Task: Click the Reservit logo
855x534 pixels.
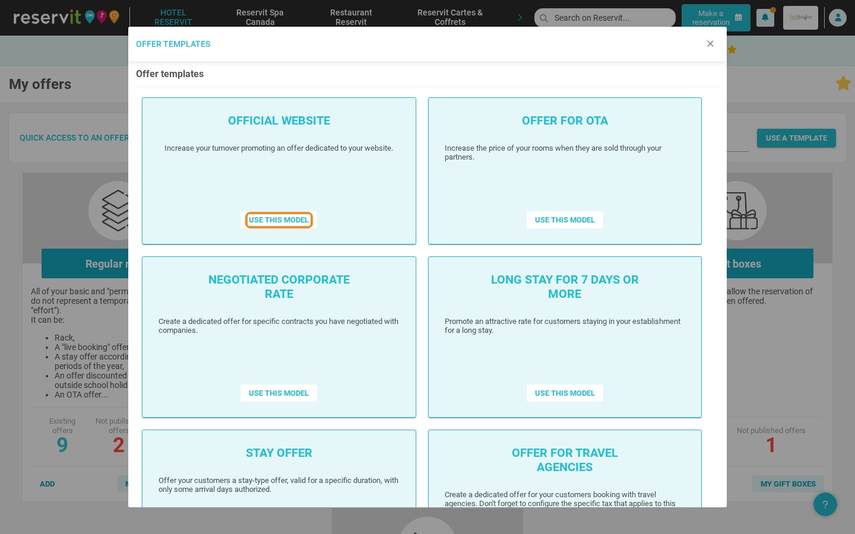Action: (x=66, y=17)
